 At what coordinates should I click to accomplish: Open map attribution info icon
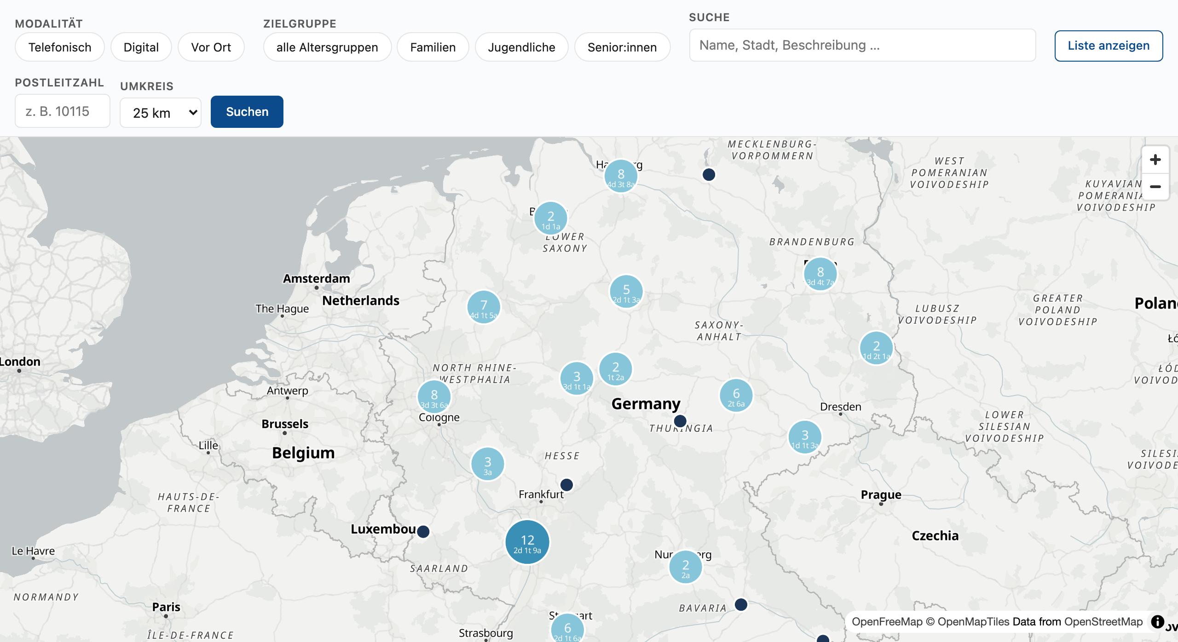[x=1157, y=622]
